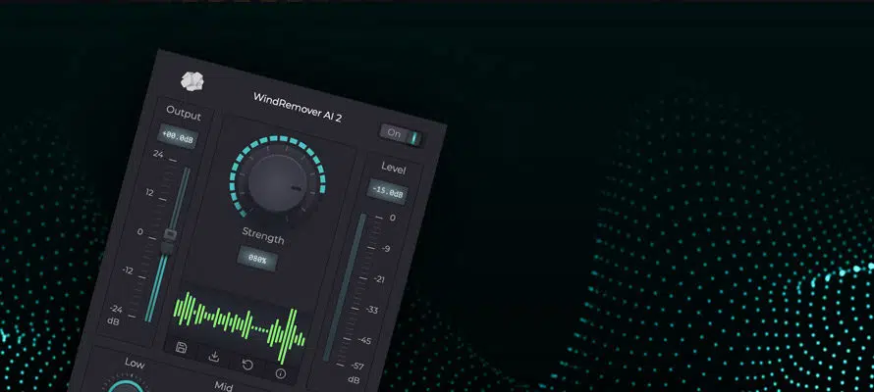
Task: Click the save preset floppy icon
Action: pos(181,348)
